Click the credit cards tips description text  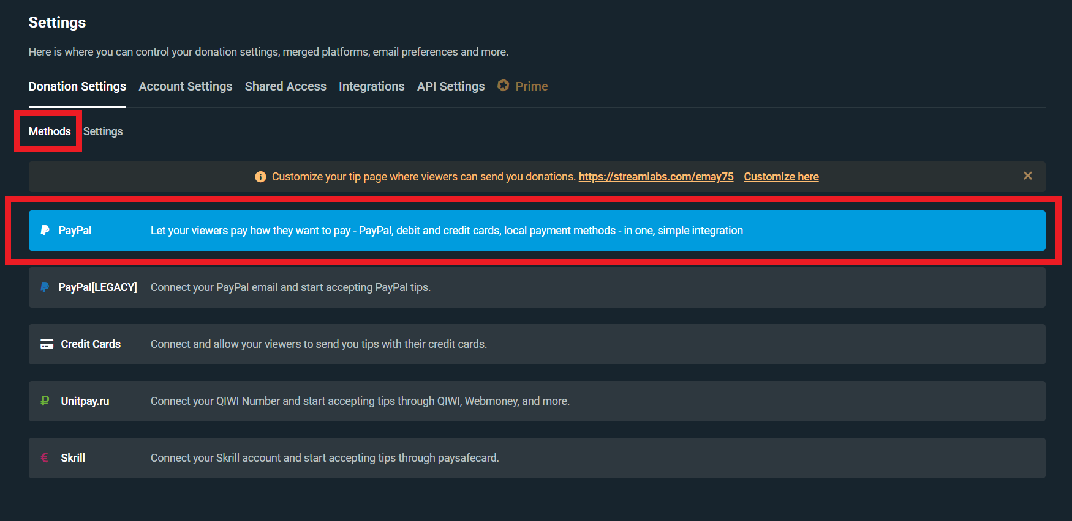tap(319, 344)
